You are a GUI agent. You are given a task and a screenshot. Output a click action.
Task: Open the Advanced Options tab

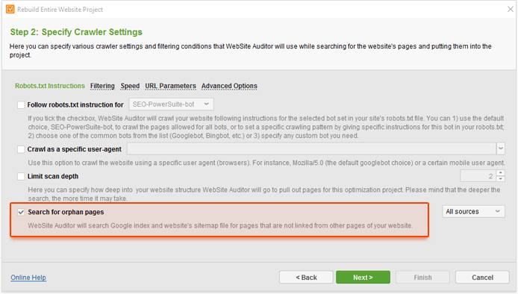coord(229,86)
